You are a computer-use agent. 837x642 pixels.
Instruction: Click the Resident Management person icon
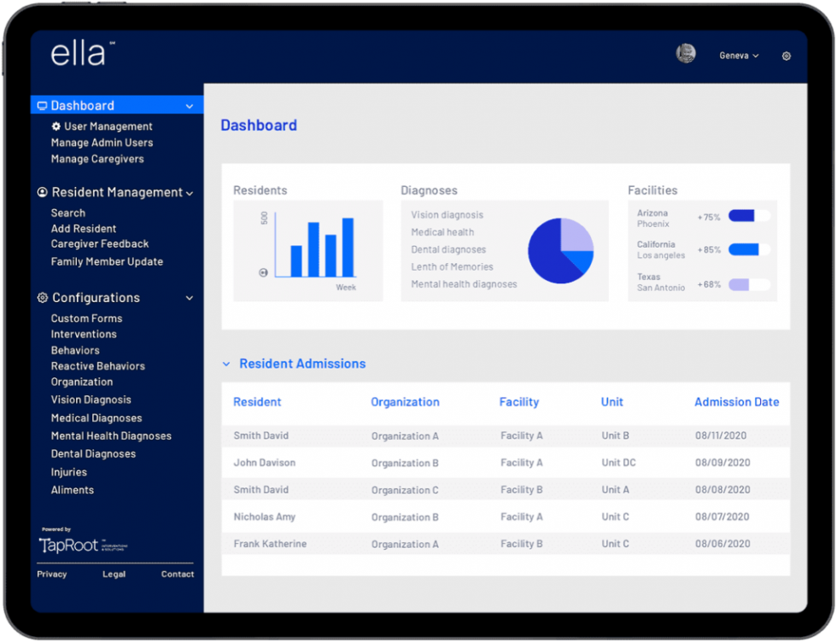click(42, 192)
